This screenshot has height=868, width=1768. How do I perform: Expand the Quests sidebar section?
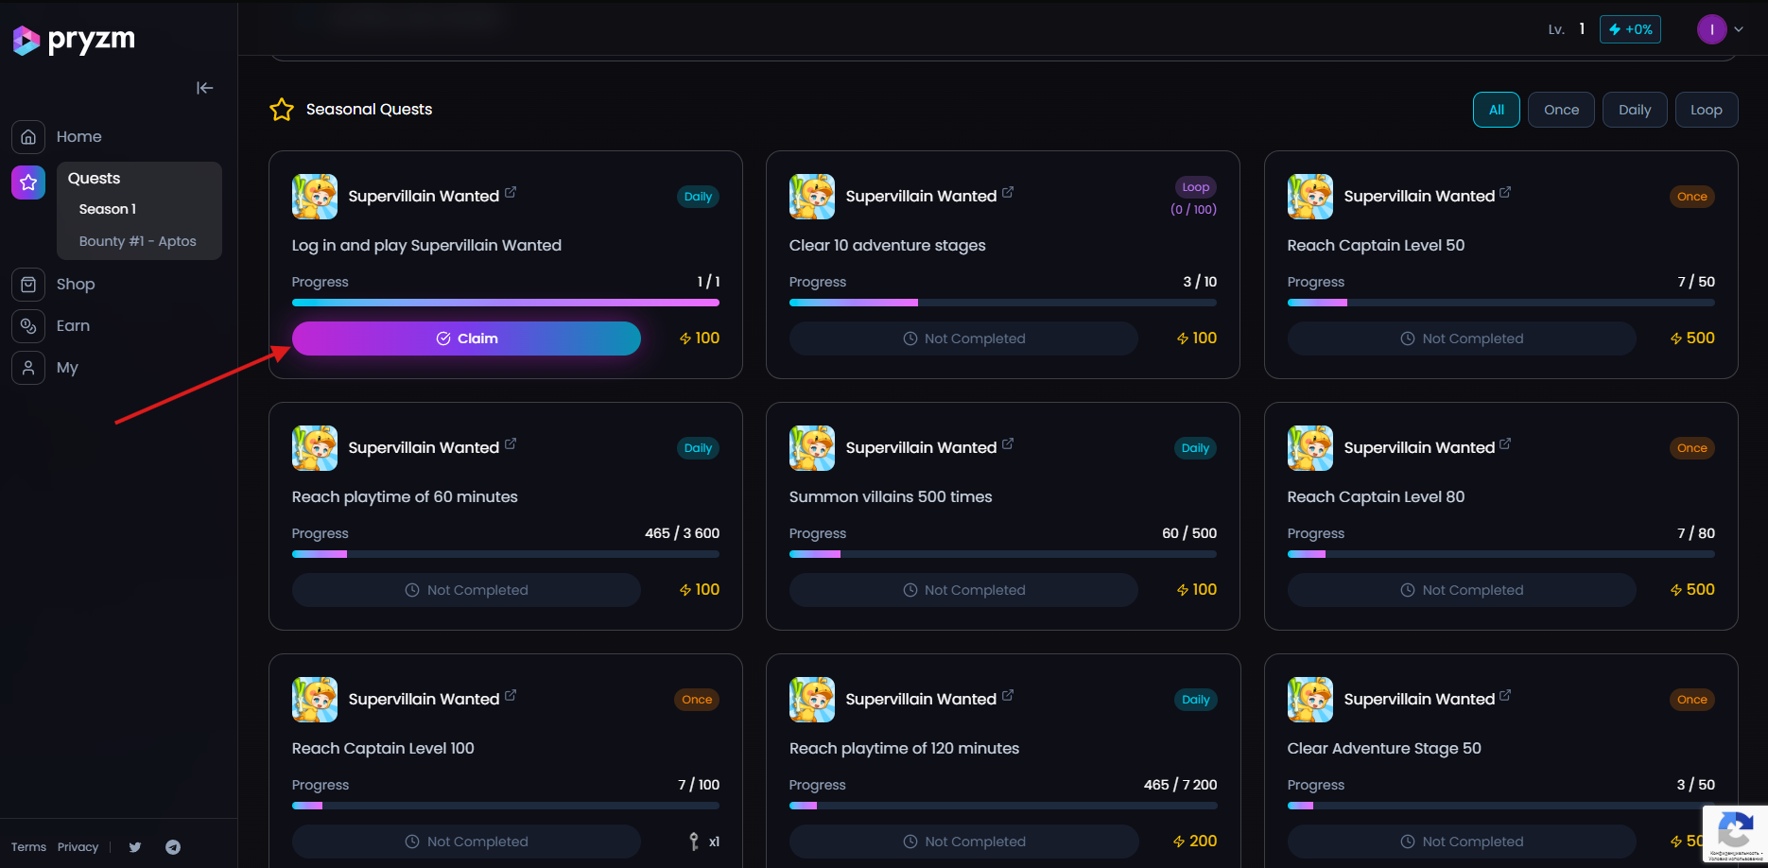pyautogui.click(x=95, y=179)
